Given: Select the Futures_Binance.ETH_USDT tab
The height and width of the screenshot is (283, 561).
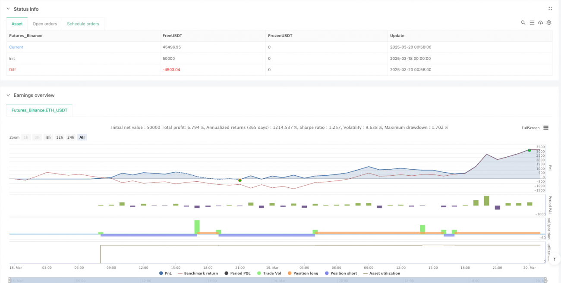Looking at the screenshot, I should click(x=39, y=110).
